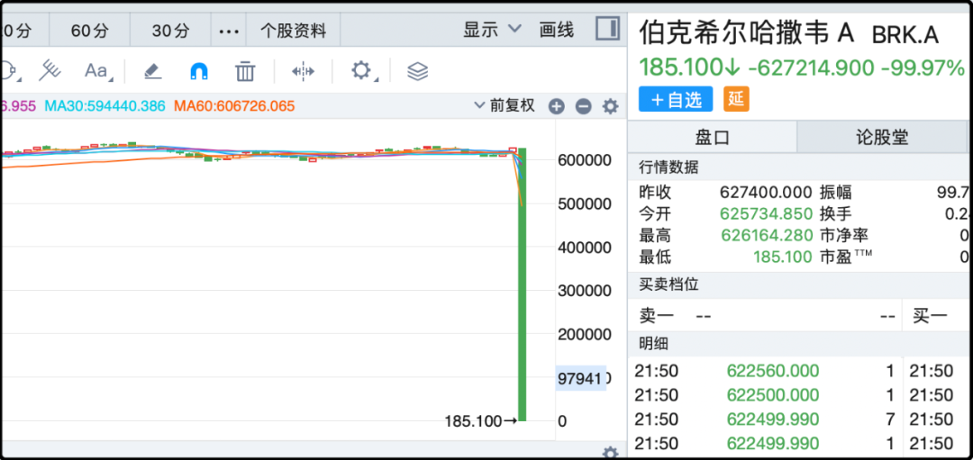This screenshot has width=973, height=460.
Task: Click trade detail price 622500.000
Action: [773, 395]
